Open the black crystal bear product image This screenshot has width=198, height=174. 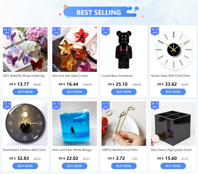tap(124, 50)
